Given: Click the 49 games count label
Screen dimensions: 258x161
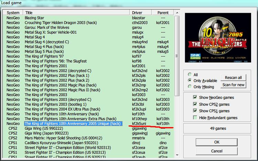Looking at the screenshot, I should (218, 128).
